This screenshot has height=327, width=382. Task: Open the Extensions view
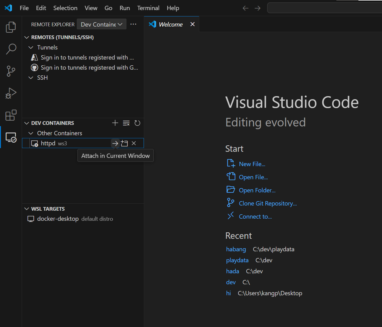[x=11, y=115]
